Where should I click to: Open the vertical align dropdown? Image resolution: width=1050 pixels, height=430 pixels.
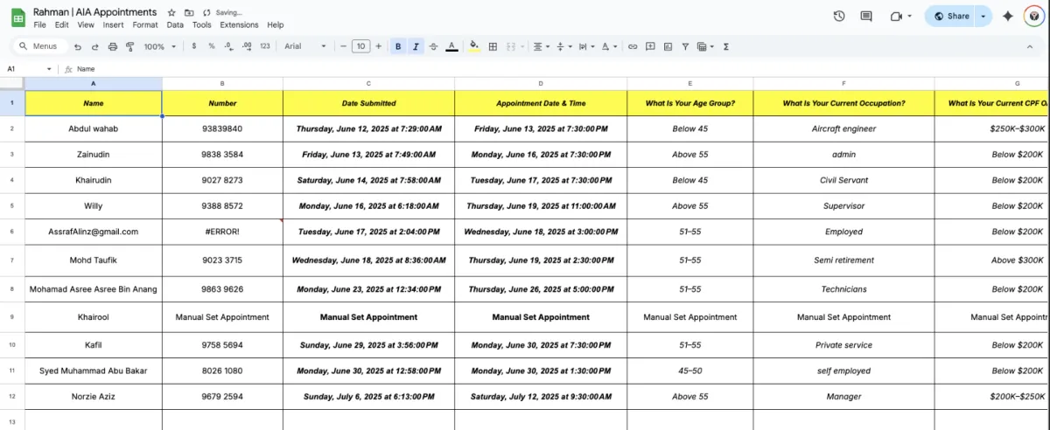(563, 46)
